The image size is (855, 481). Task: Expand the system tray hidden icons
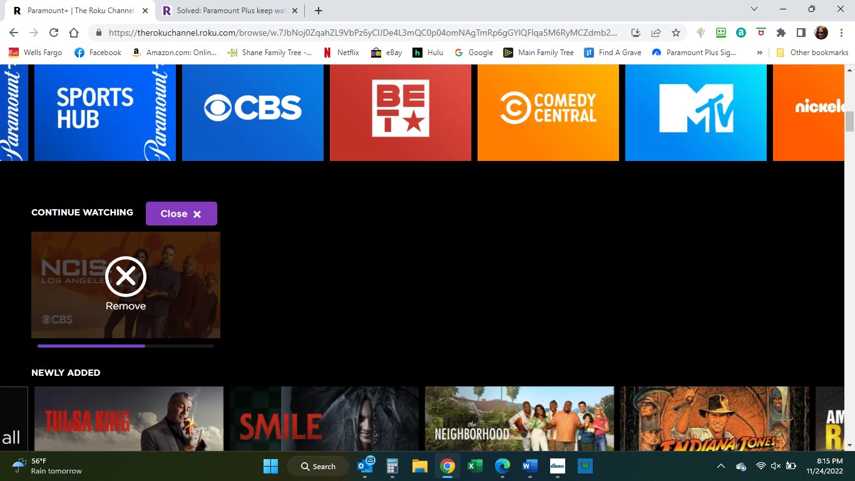[x=720, y=466]
